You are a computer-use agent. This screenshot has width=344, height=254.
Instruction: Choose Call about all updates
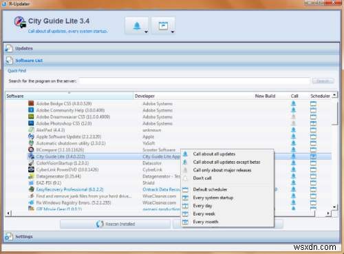pyautogui.click(x=227, y=154)
